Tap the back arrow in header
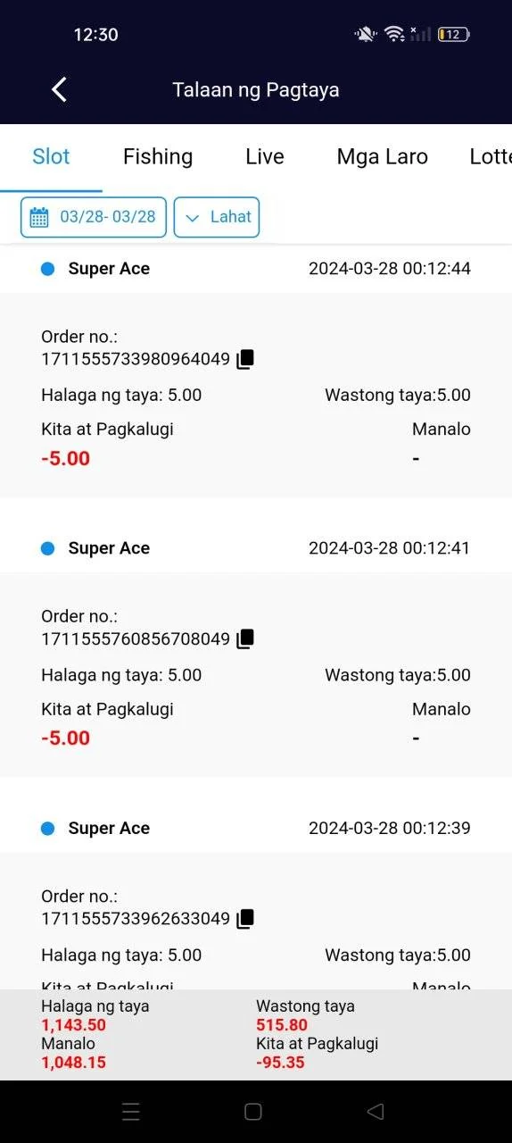512x1143 pixels. (59, 89)
